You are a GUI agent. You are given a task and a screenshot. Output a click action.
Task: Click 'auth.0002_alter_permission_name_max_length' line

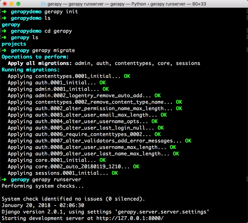click(95, 109)
